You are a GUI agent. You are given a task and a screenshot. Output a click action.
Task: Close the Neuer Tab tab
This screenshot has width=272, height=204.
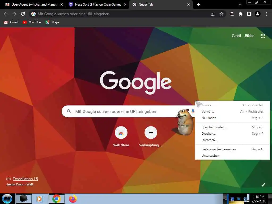coord(189,5)
